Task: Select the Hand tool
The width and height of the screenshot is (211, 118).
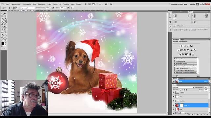Action: 2,40
